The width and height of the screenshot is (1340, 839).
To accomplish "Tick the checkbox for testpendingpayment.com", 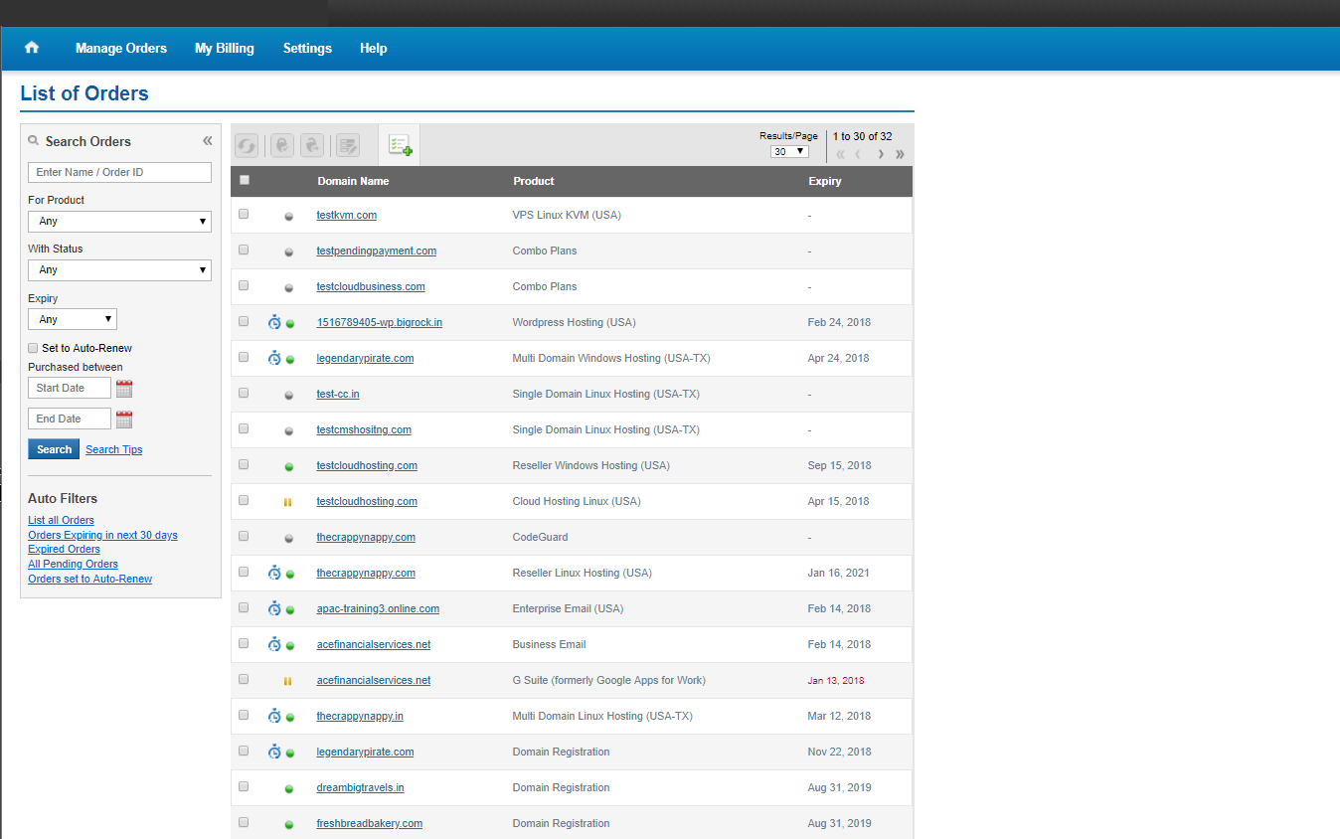I will (x=244, y=250).
